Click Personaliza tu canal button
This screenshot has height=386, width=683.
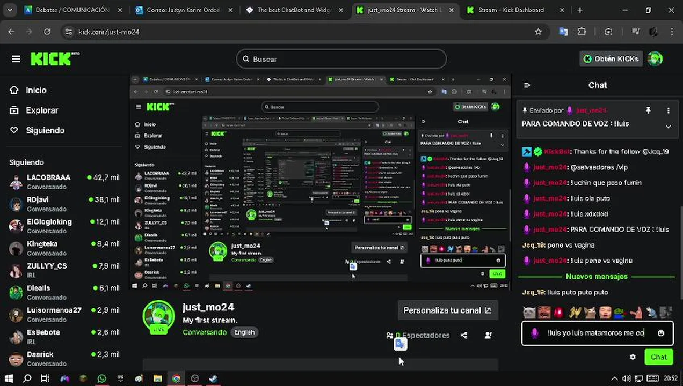[x=447, y=310]
